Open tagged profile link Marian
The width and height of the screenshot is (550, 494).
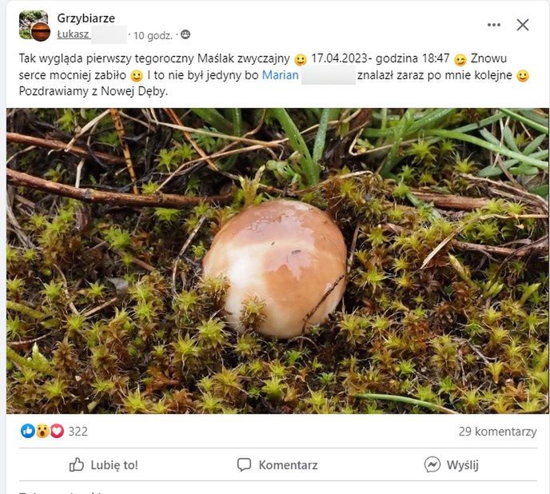pos(280,75)
